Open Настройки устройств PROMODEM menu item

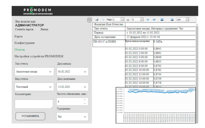(39, 56)
